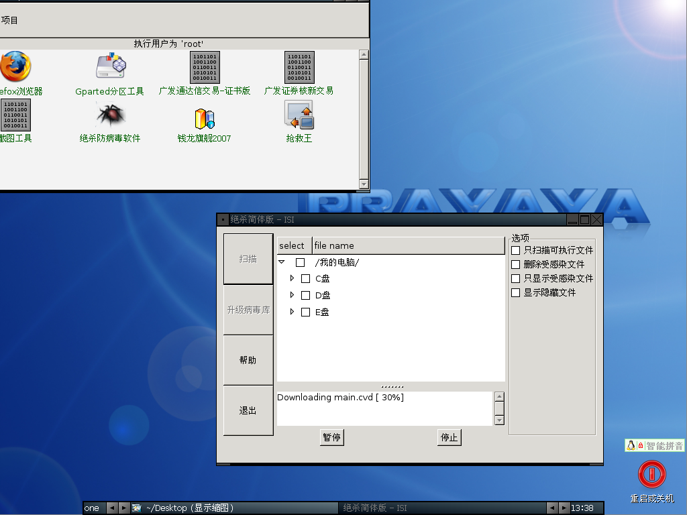
Task: Click the 13:38 taskbar clock
Action: coord(582,508)
